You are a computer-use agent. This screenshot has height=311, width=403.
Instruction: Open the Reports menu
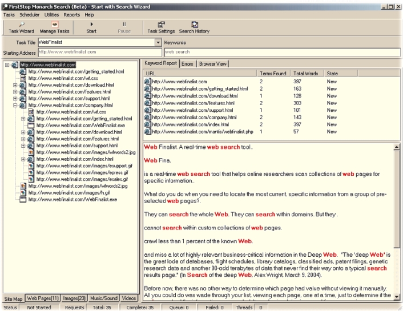[72, 15]
